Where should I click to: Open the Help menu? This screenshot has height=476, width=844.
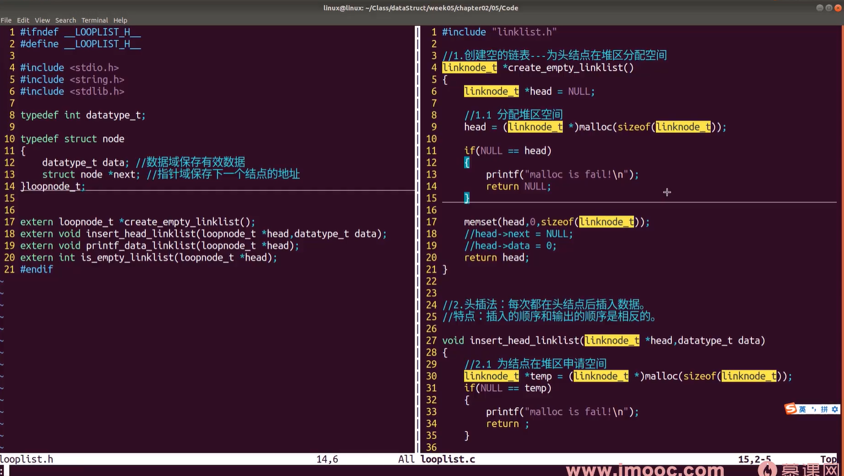click(x=120, y=20)
